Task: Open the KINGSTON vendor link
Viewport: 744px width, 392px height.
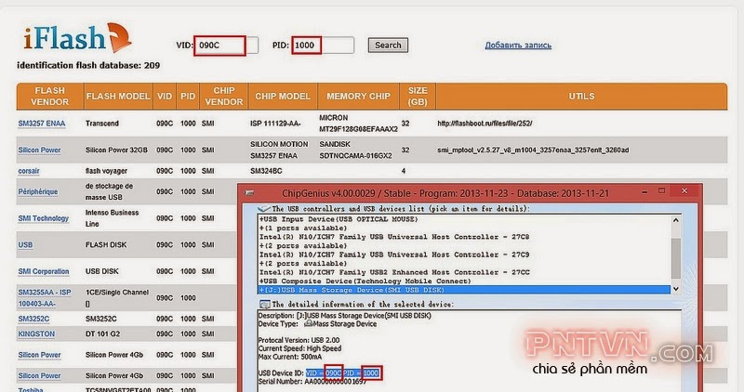Action: (36, 333)
